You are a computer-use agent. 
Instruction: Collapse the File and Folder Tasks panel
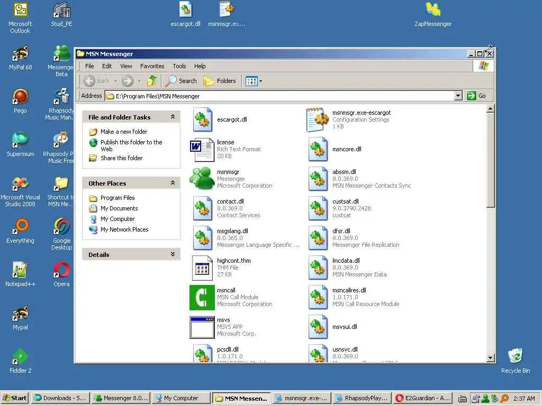coord(173,117)
